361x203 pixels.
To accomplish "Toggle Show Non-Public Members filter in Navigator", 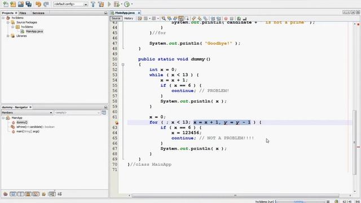I will tap(28, 194).
